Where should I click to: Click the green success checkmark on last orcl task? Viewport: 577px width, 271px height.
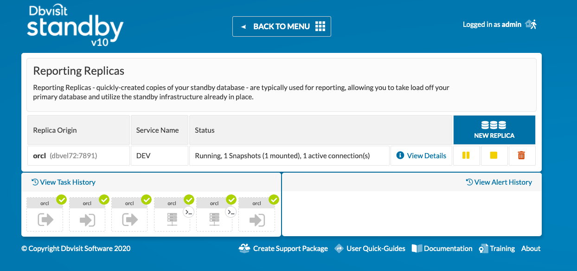point(274,200)
